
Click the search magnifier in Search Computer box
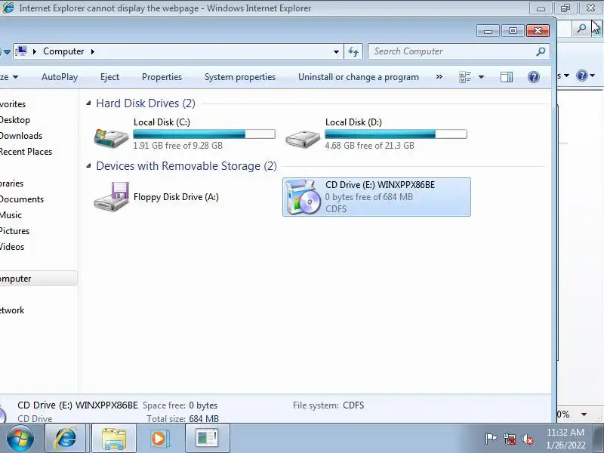click(x=541, y=51)
